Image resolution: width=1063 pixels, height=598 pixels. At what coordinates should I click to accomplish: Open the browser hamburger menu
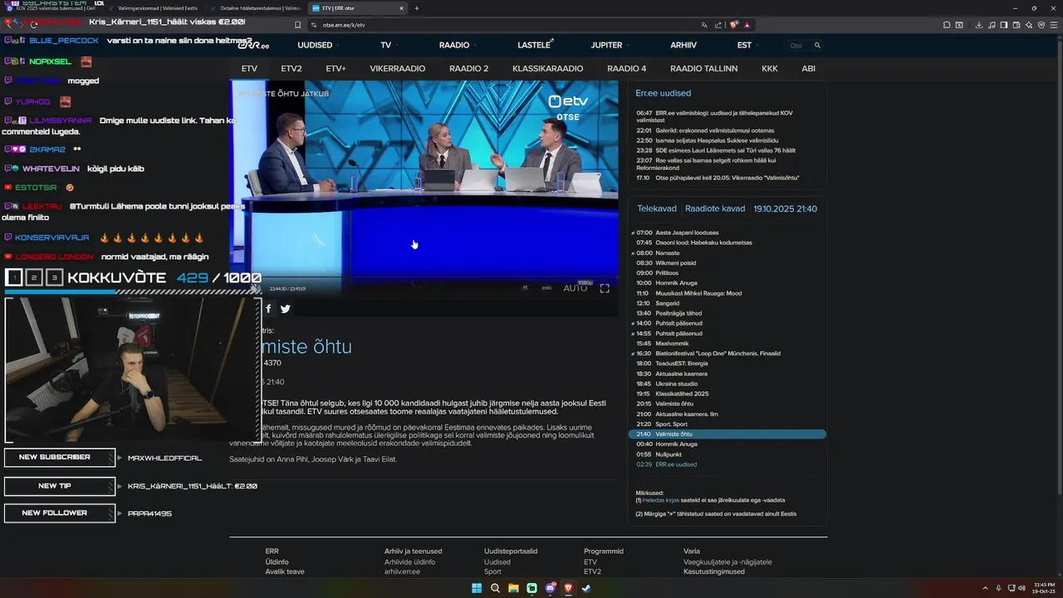pos(1054,25)
